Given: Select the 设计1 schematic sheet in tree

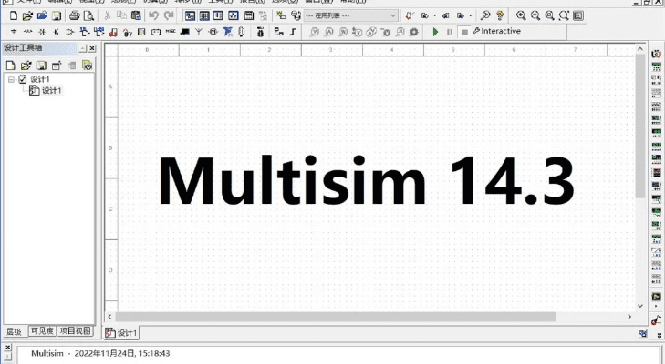Looking at the screenshot, I should click(x=51, y=90).
